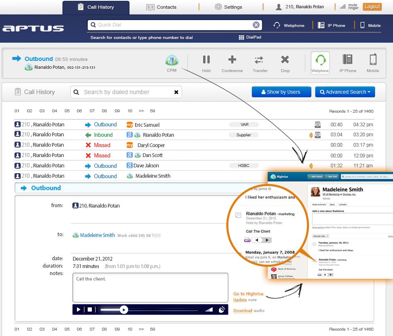The image size is (393, 336).
Task: Click the CRM icon in call bar
Action: [x=172, y=63]
